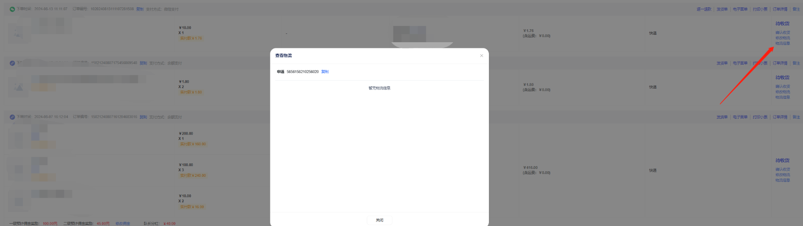803x226 pixels.
Task: Click 打印小票 on the third order
Action: click(x=760, y=117)
